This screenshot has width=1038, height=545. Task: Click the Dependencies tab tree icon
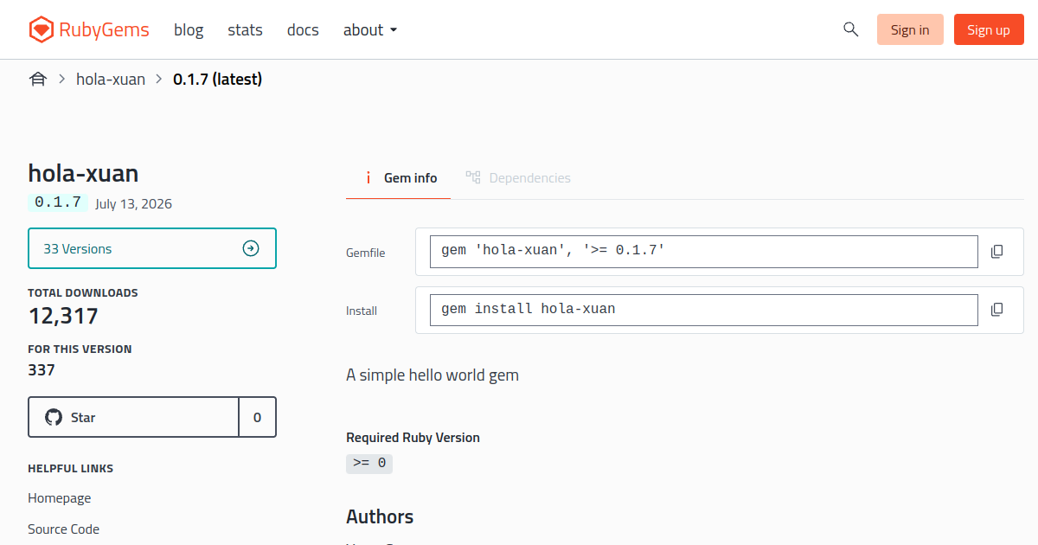coord(473,177)
